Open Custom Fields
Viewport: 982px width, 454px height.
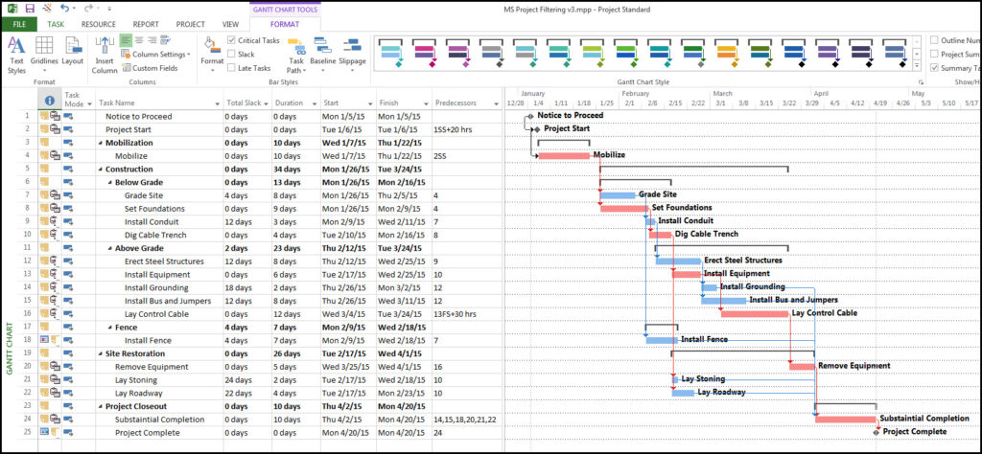point(150,68)
